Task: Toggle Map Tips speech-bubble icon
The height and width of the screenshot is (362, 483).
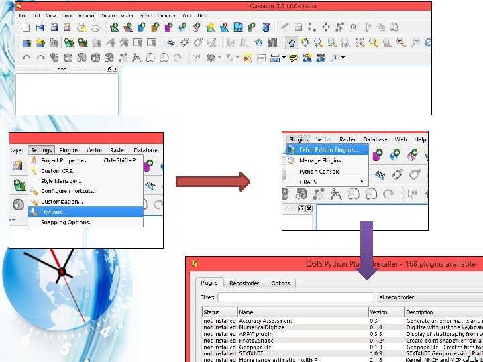Action: pyautogui.click(x=293, y=58)
